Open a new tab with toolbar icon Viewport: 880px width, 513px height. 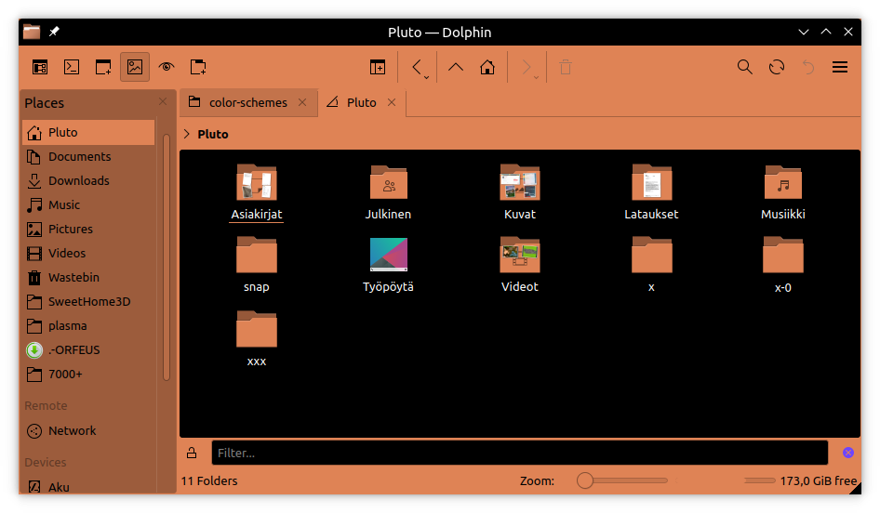(x=103, y=67)
